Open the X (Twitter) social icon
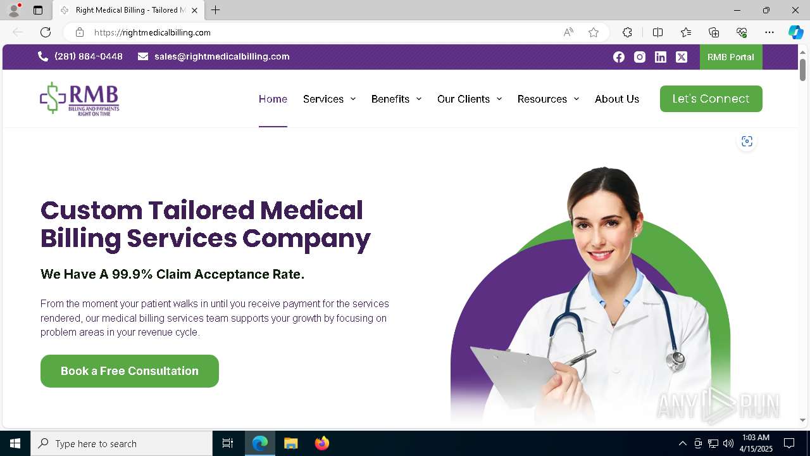810x456 pixels. pyautogui.click(x=682, y=57)
